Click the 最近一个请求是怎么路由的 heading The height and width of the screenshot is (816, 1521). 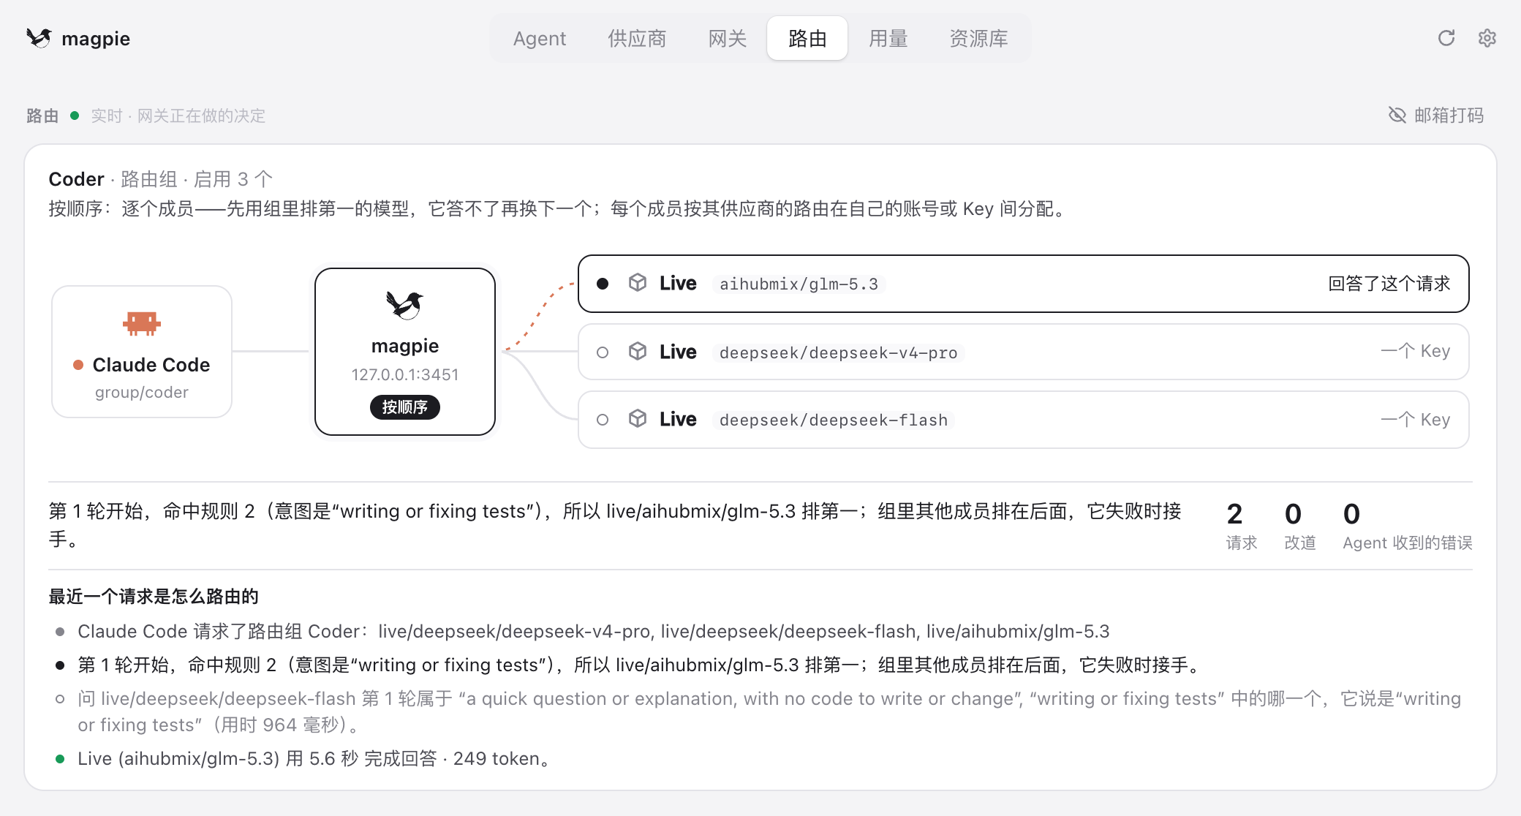(x=154, y=597)
